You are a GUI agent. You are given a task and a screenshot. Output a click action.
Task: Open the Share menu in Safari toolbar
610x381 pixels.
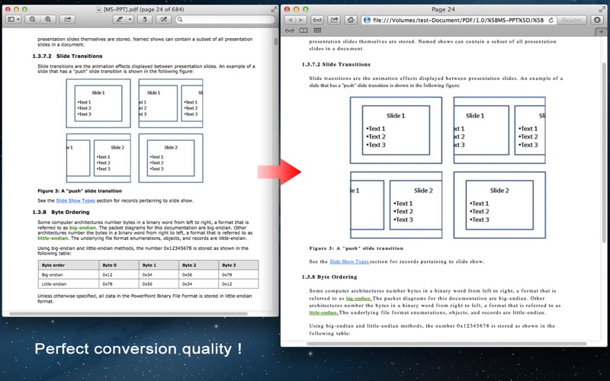[x=334, y=20]
